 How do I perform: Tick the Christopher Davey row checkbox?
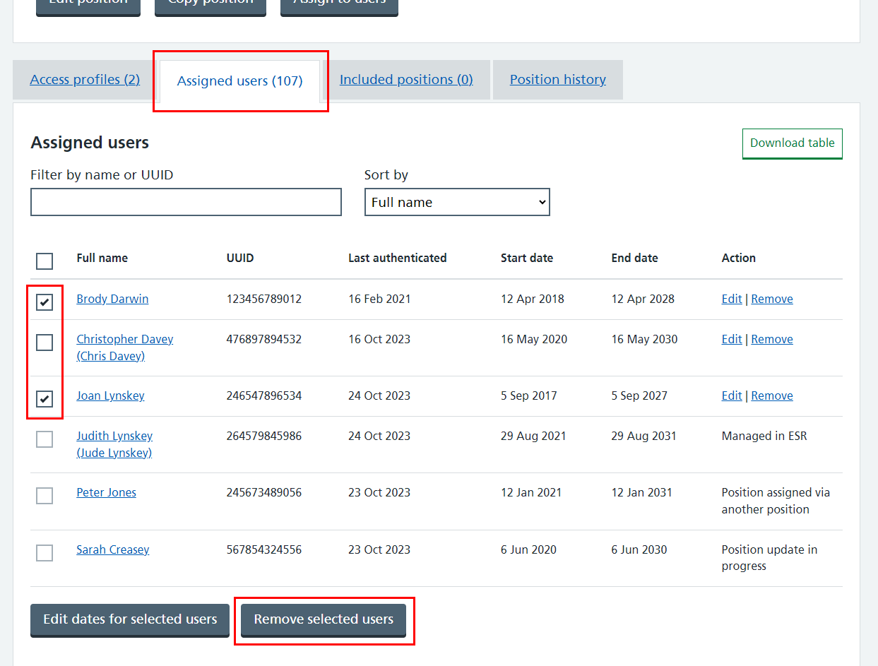click(45, 343)
